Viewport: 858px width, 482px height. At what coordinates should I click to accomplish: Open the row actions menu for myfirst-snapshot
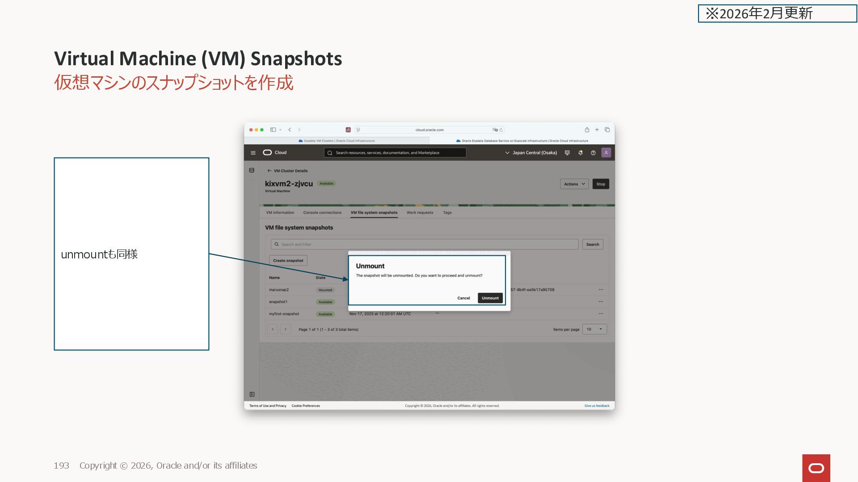tap(601, 314)
